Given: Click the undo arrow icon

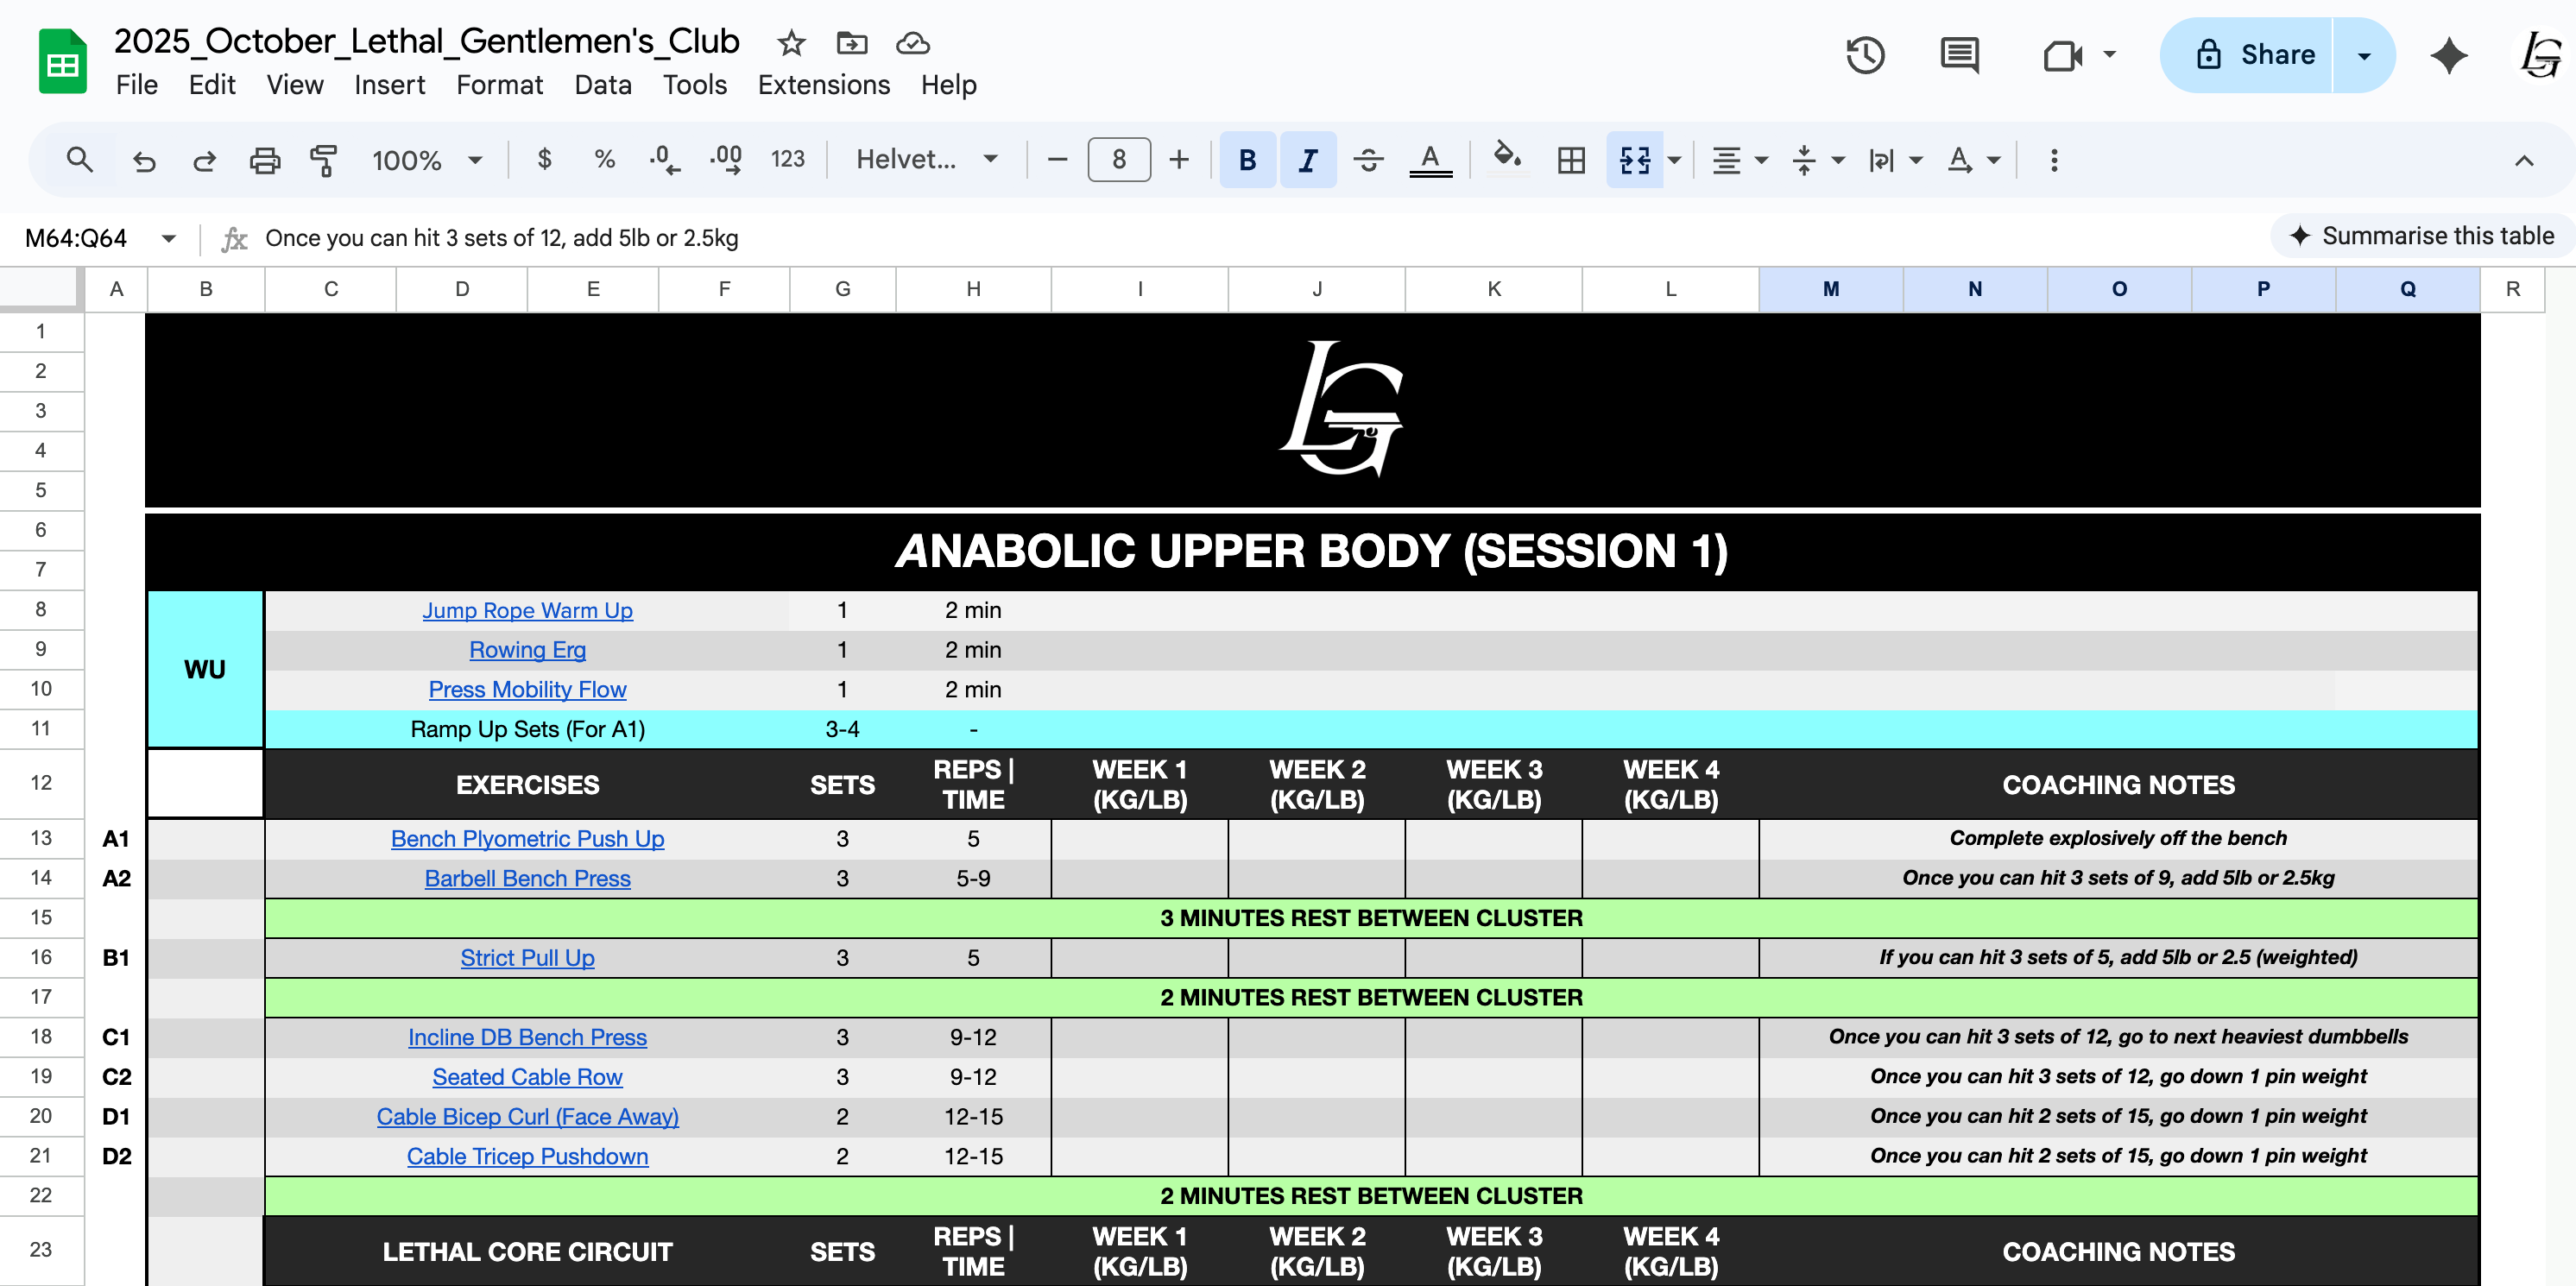Looking at the screenshot, I should tap(144, 160).
